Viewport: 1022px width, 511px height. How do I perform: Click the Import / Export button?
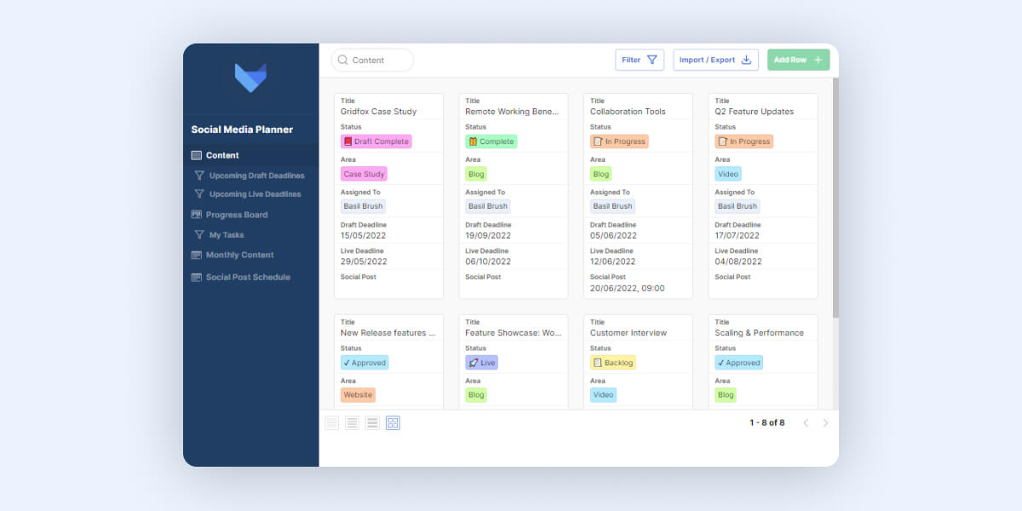tap(715, 59)
